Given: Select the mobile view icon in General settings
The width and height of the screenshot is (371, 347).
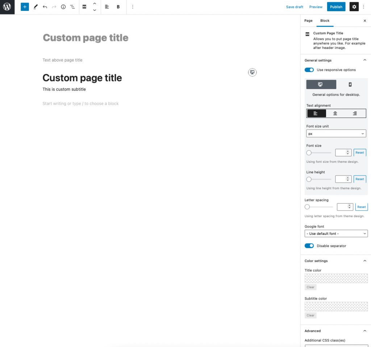Looking at the screenshot, I should [x=350, y=84].
